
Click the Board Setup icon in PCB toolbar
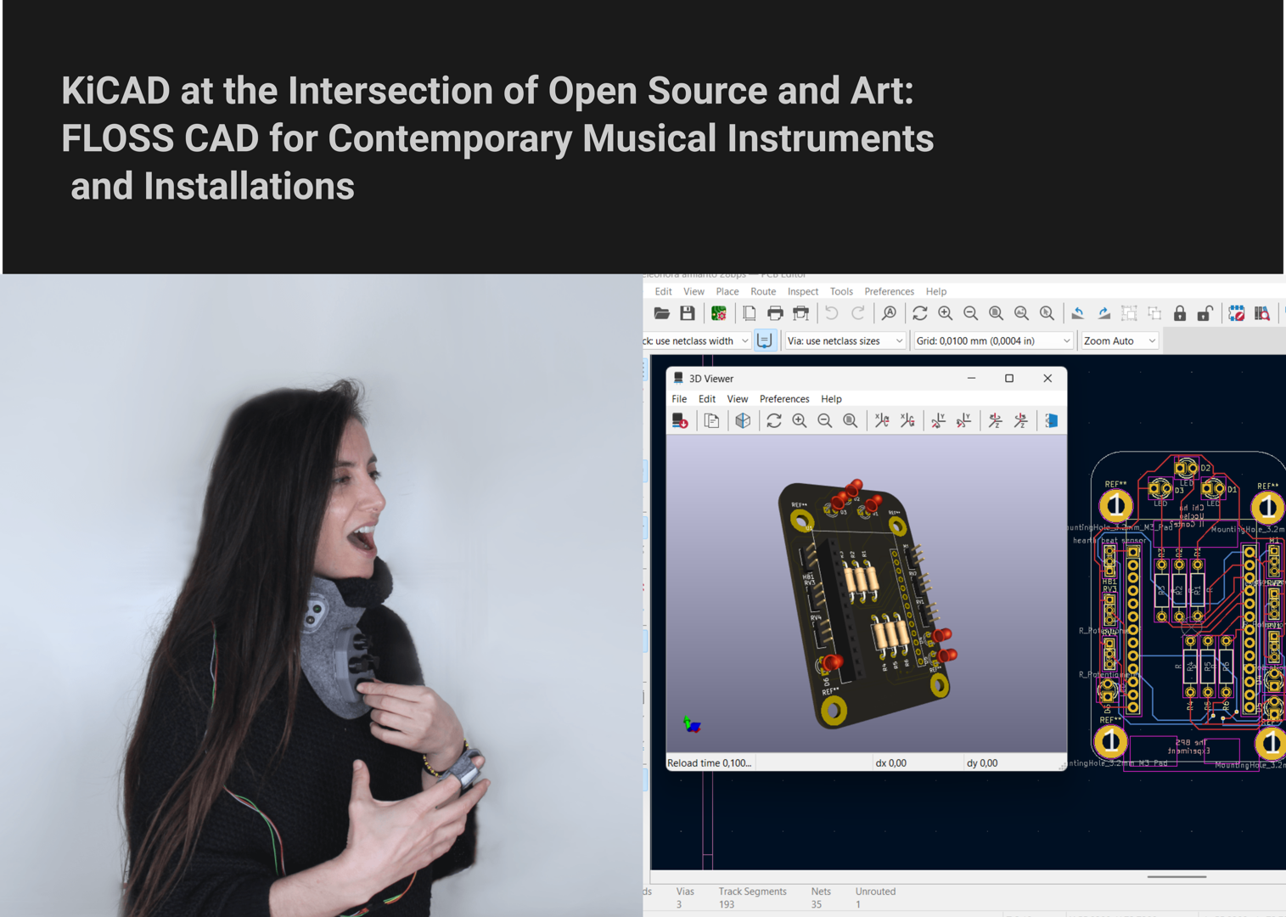(x=719, y=314)
